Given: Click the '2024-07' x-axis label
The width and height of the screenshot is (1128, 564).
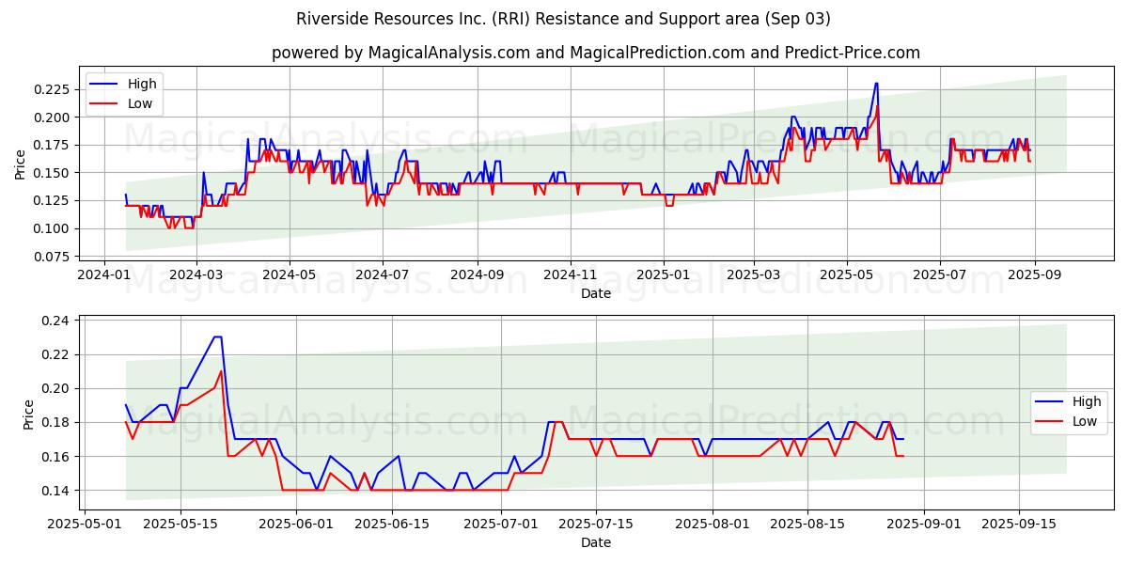Looking at the screenshot, I should (x=382, y=274).
